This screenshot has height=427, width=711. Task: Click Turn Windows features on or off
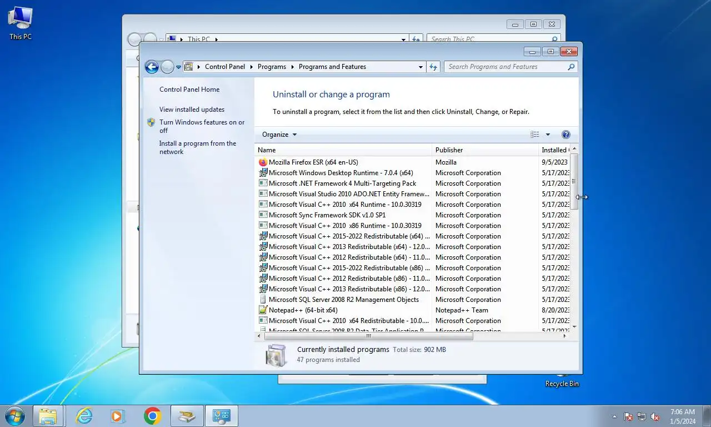pyautogui.click(x=202, y=126)
